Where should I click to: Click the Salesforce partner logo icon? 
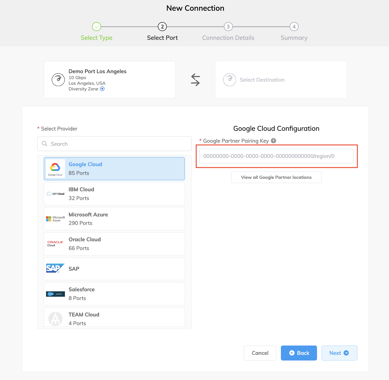tap(55, 294)
